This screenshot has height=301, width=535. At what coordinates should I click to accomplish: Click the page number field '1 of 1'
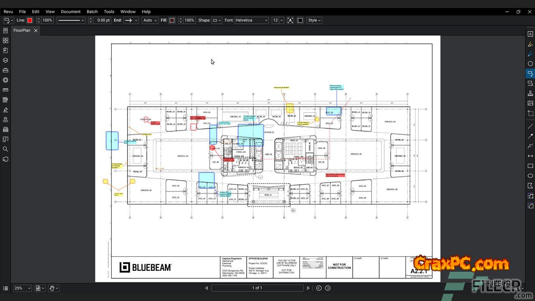point(257,288)
